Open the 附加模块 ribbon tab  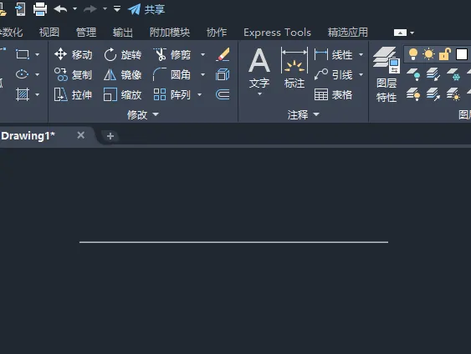[x=170, y=32]
